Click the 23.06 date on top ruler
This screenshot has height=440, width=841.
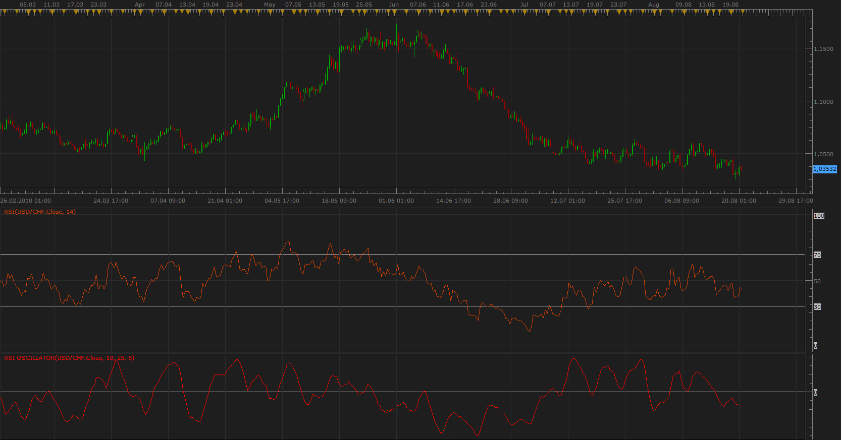tap(489, 5)
